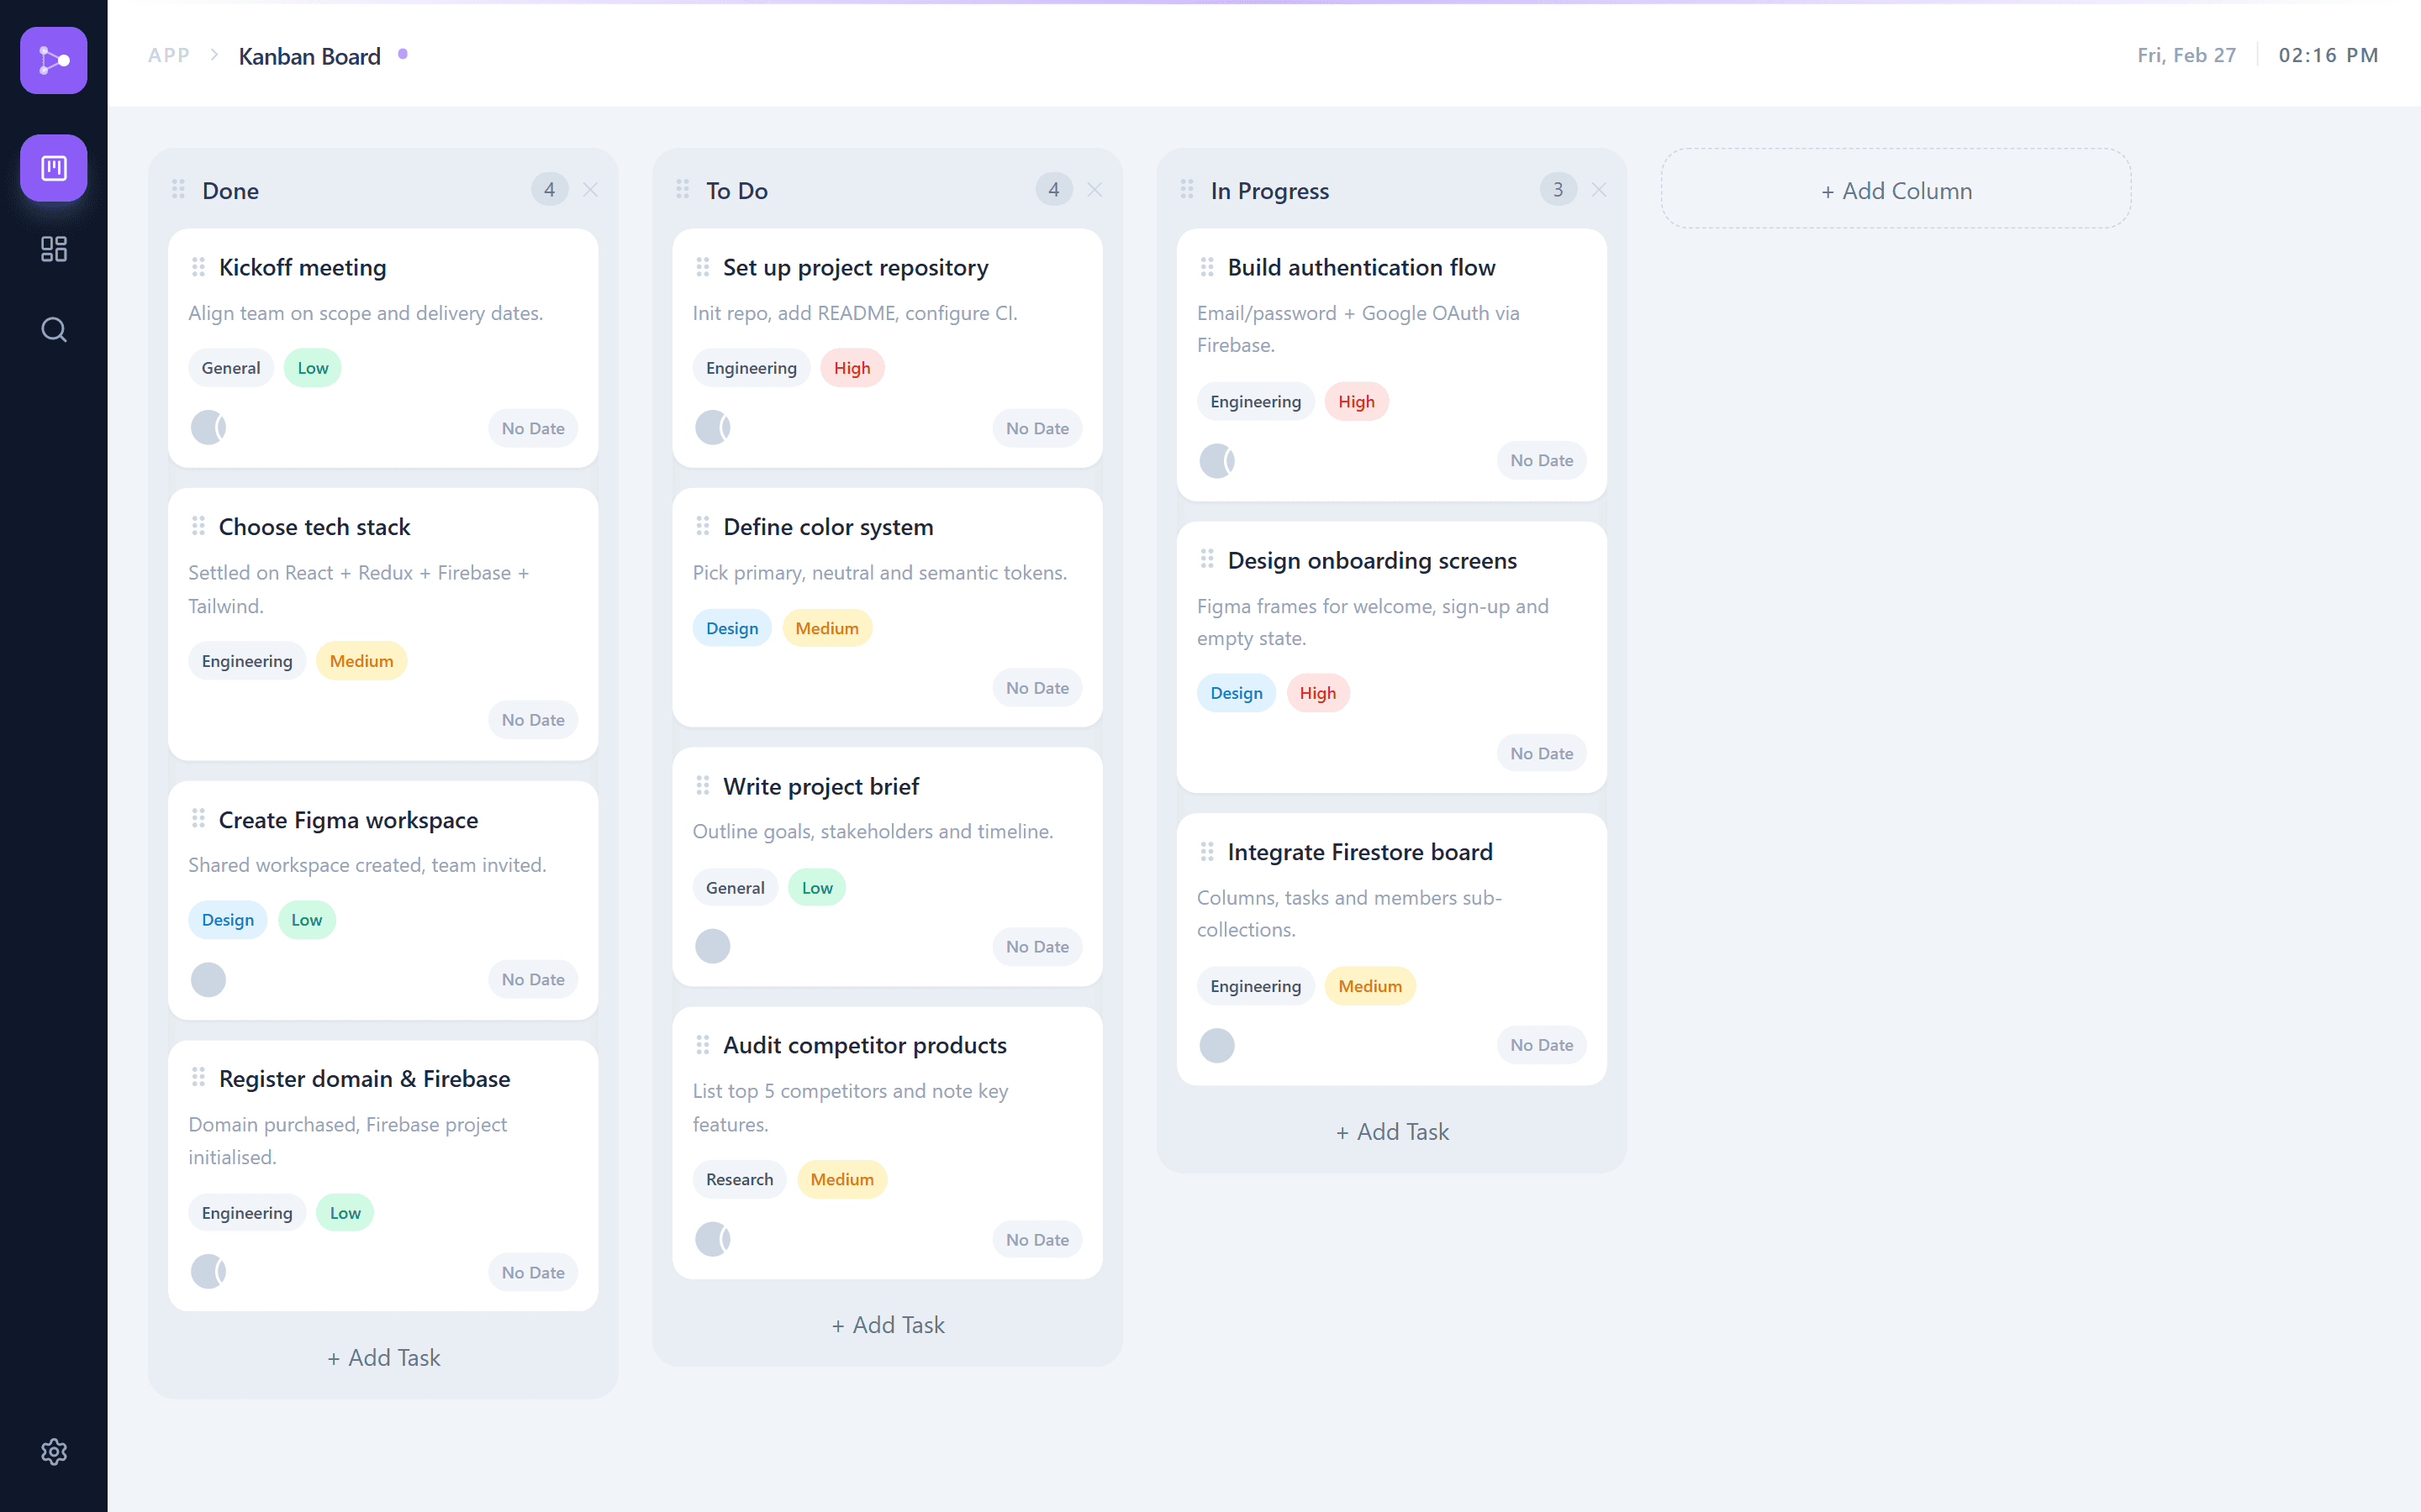2421x1512 pixels.
Task: Click assignee avatar on Kickoff meeting card
Action: tap(208, 428)
